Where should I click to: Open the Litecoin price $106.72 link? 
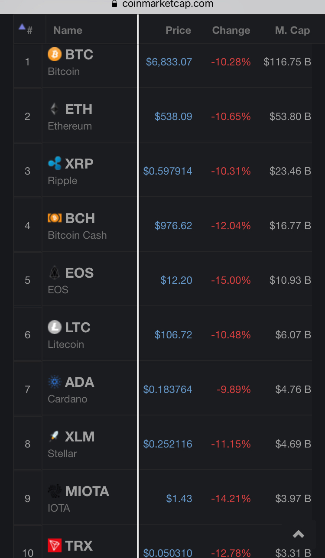(x=173, y=335)
